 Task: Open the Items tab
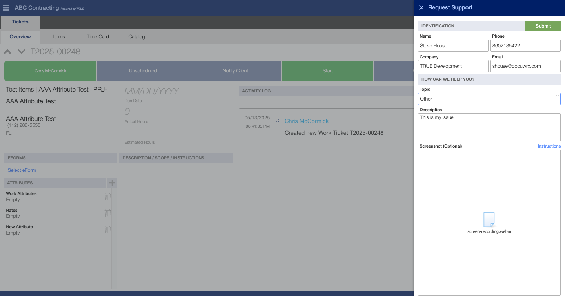pos(59,37)
